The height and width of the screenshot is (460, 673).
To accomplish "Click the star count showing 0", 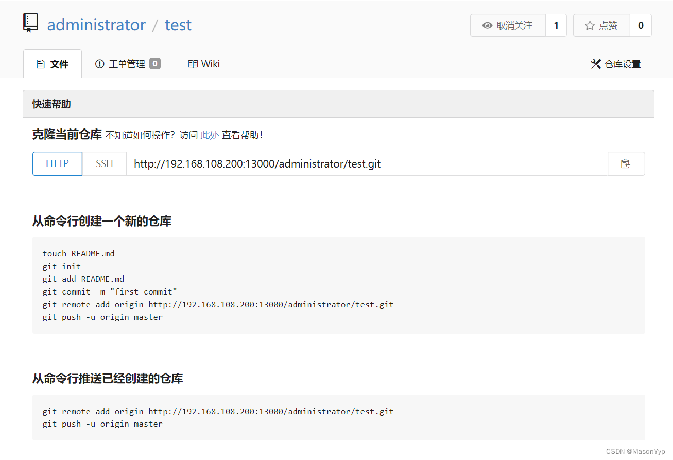I will [642, 25].
